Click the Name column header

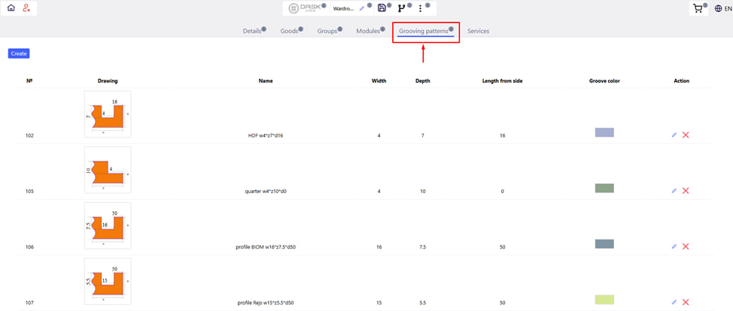click(x=265, y=80)
